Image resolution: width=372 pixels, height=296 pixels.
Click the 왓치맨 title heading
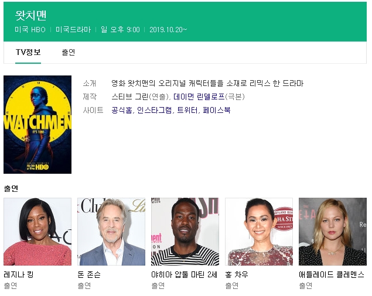pyautogui.click(x=30, y=15)
